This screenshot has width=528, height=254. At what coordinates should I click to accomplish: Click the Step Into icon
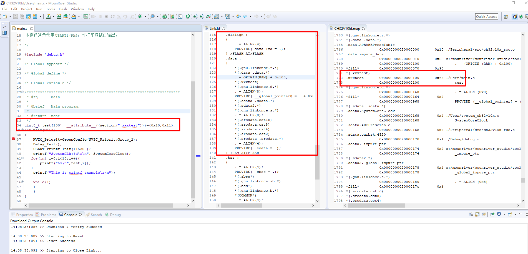pyautogui.click(x=119, y=16)
